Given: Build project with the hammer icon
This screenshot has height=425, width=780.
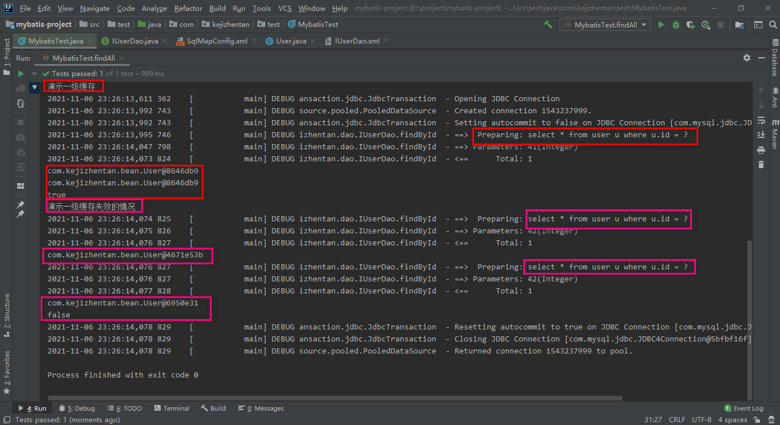Looking at the screenshot, I should [x=548, y=25].
